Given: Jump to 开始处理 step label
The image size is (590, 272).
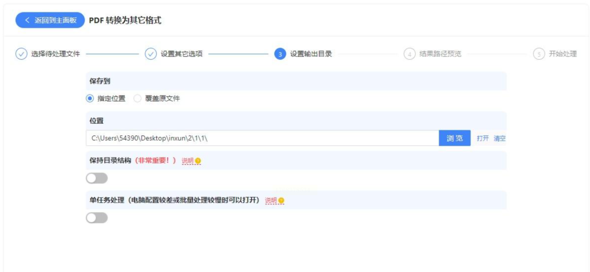Looking at the screenshot, I should point(563,54).
